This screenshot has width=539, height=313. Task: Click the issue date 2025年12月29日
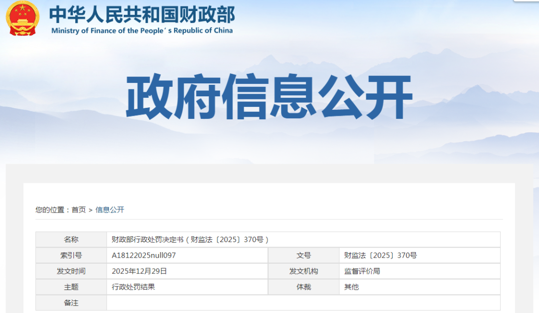(139, 271)
